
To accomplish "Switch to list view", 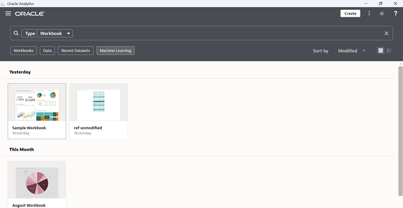I will (x=389, y=50).
